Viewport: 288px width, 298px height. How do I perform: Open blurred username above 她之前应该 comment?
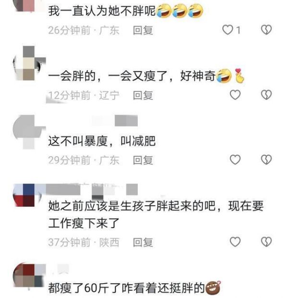tap(92, 189)
